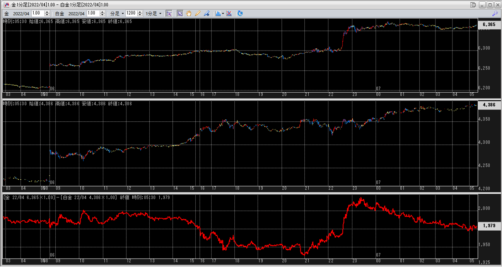Select the arrow pointer cursor tool
The height and width of the screenshot is (267, 502).
pyautogui.click(x=180, y=14)
